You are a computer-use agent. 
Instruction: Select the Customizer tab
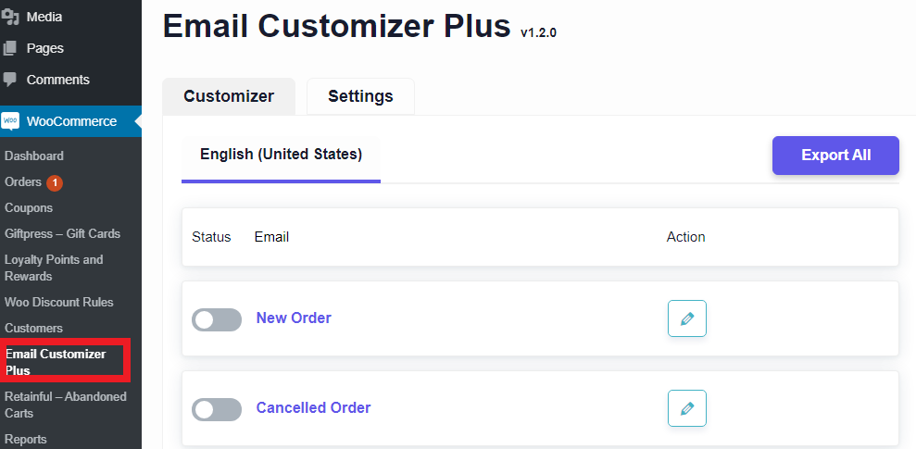229,96
